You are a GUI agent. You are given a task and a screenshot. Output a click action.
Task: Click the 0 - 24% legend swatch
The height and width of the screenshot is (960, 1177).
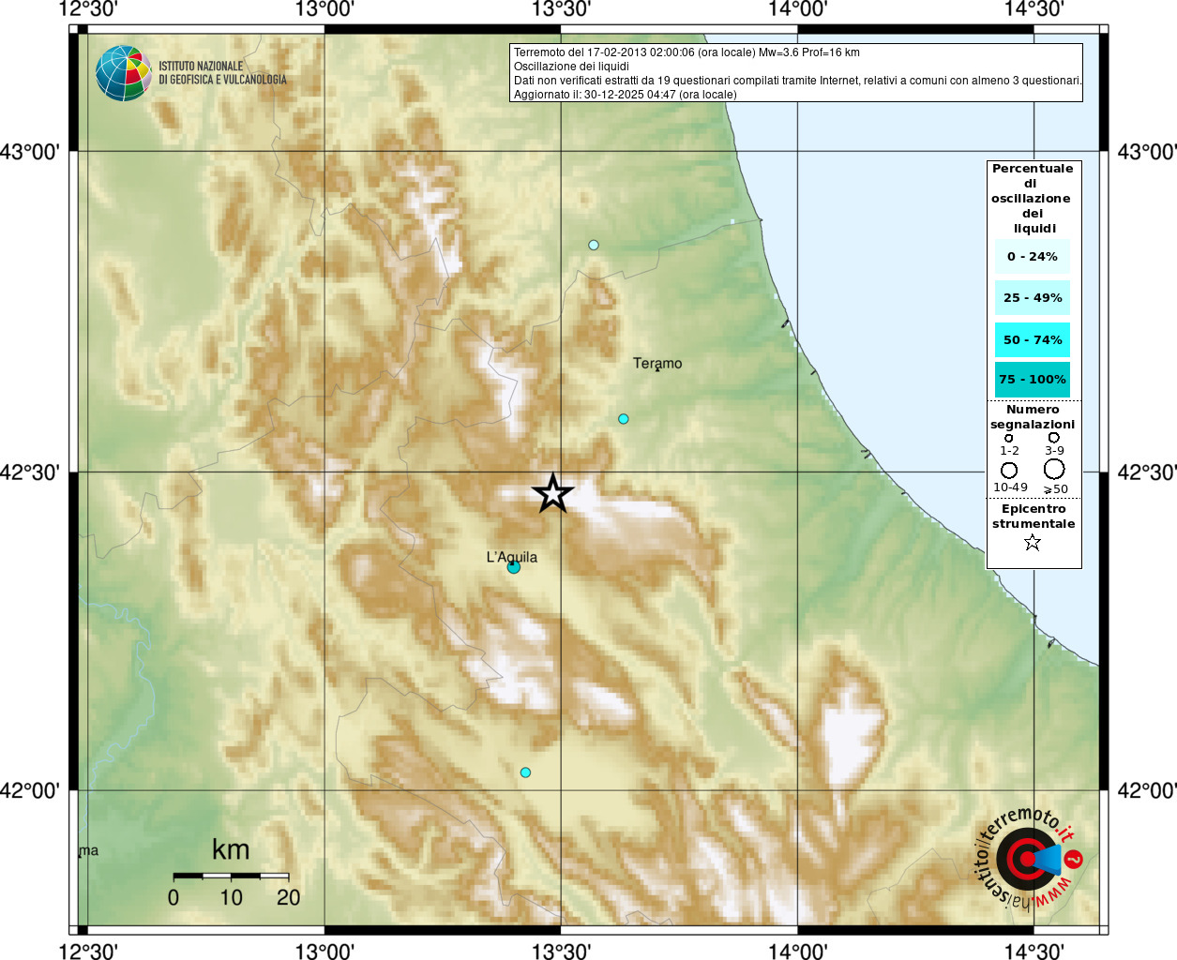click(x=1033, y=256)
